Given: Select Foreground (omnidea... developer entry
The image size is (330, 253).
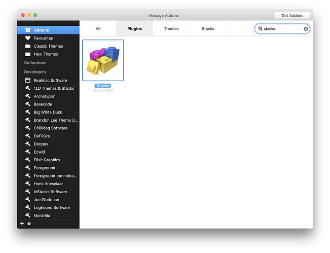Looking at the screenshot, I should click(48, 175).
